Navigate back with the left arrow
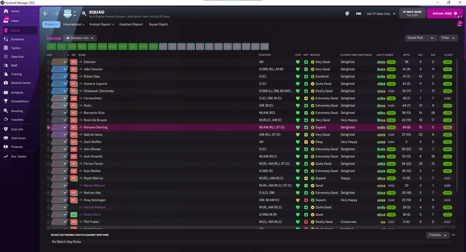The width and height of the screenshot is (466, 252). pyautogui.click(x=46, y=13)
